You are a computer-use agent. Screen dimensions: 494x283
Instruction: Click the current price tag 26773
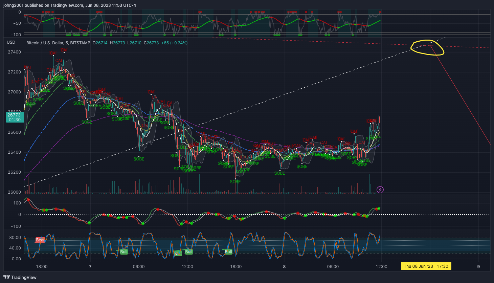tap(15, 117)
